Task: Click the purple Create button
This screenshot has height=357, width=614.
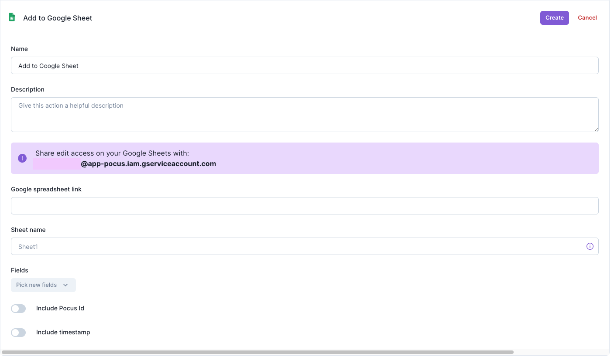Action: 554,18
